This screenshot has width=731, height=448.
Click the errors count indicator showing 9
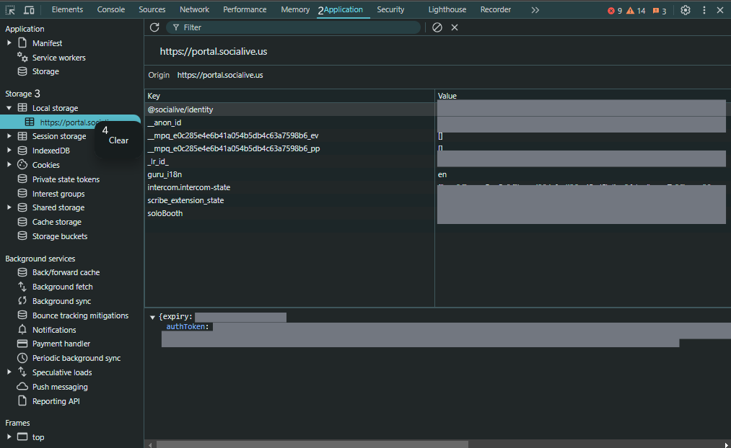(615, 10)
